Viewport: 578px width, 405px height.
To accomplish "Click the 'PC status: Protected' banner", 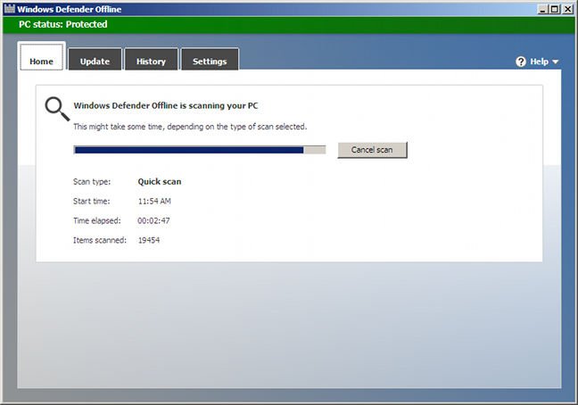I will coord(289,25).
